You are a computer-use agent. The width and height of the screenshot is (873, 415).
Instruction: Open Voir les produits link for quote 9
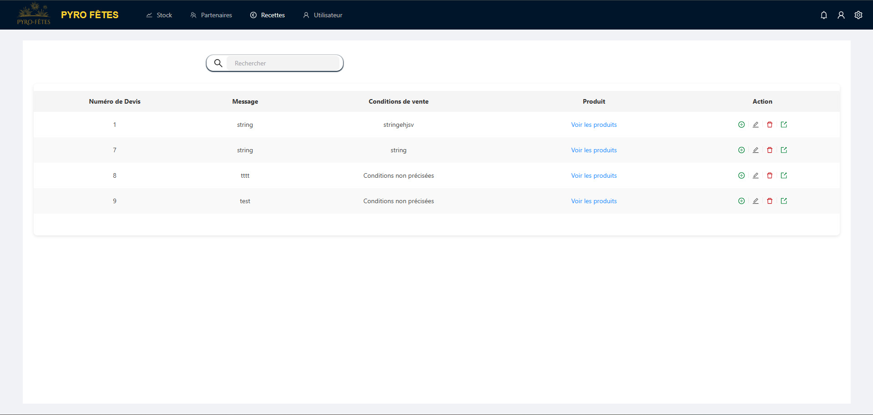(x=594, y=201)
